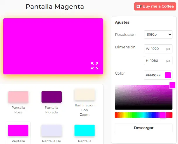The width and height of the screenshot is (178, 144).
Task: Open the Buy me a Coffee link
Action: 155,6
